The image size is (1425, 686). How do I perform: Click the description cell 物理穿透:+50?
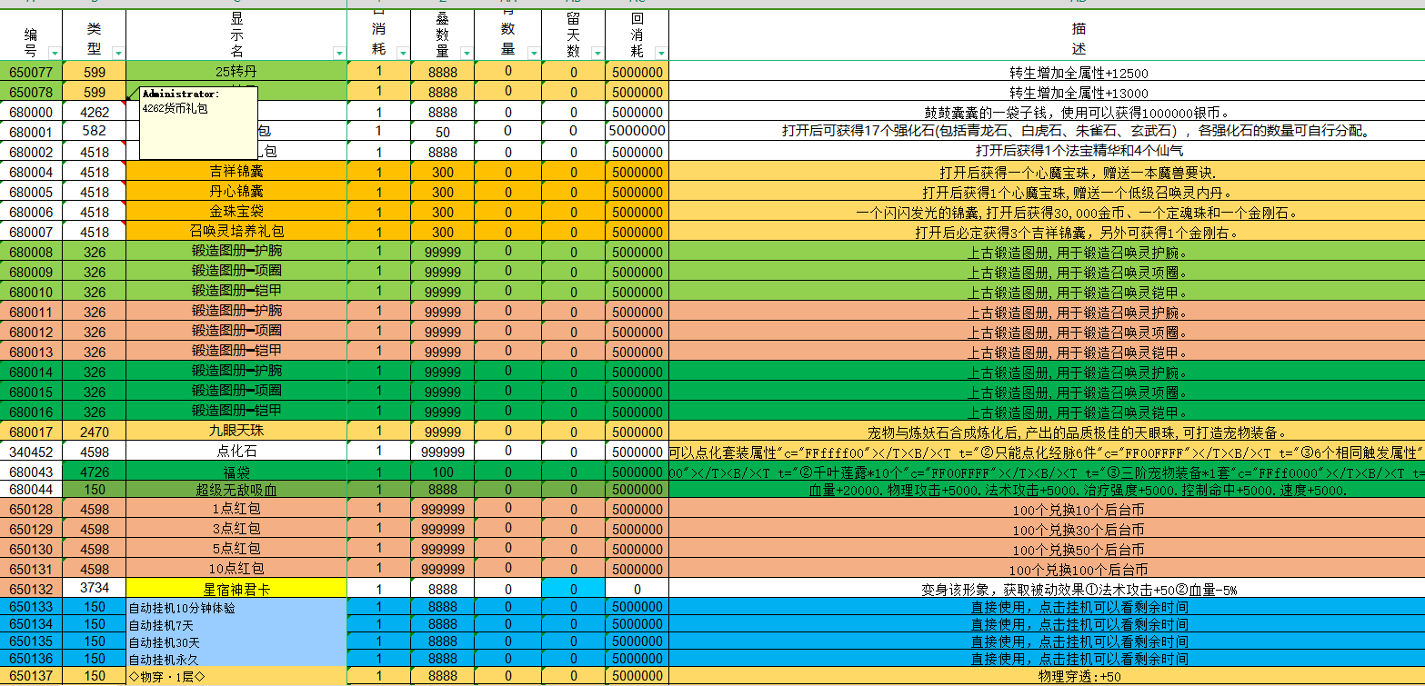[1046, 676]
